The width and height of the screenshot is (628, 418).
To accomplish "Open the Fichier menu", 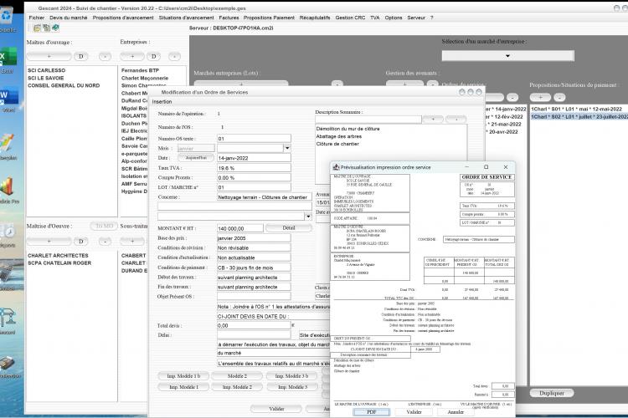I will pyautogui.click(x=37, y=18).
